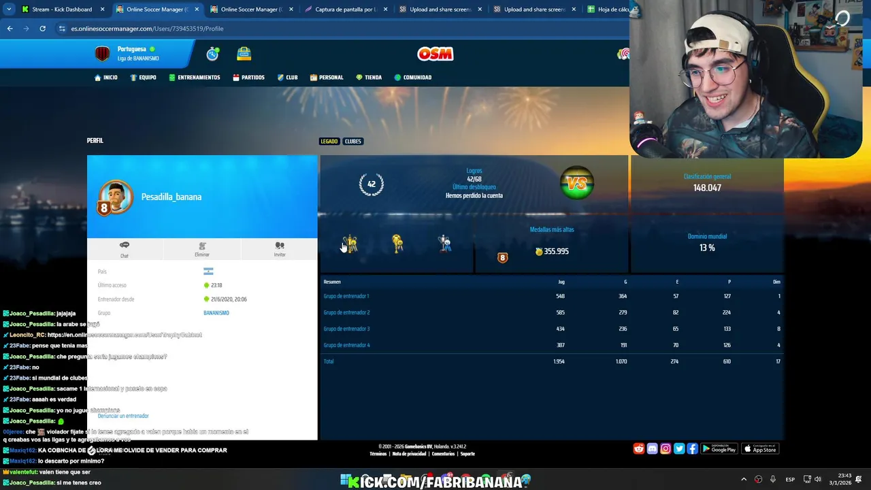Open the Soporte footer link
871x490 pixels.
click(x=467, y=454)
